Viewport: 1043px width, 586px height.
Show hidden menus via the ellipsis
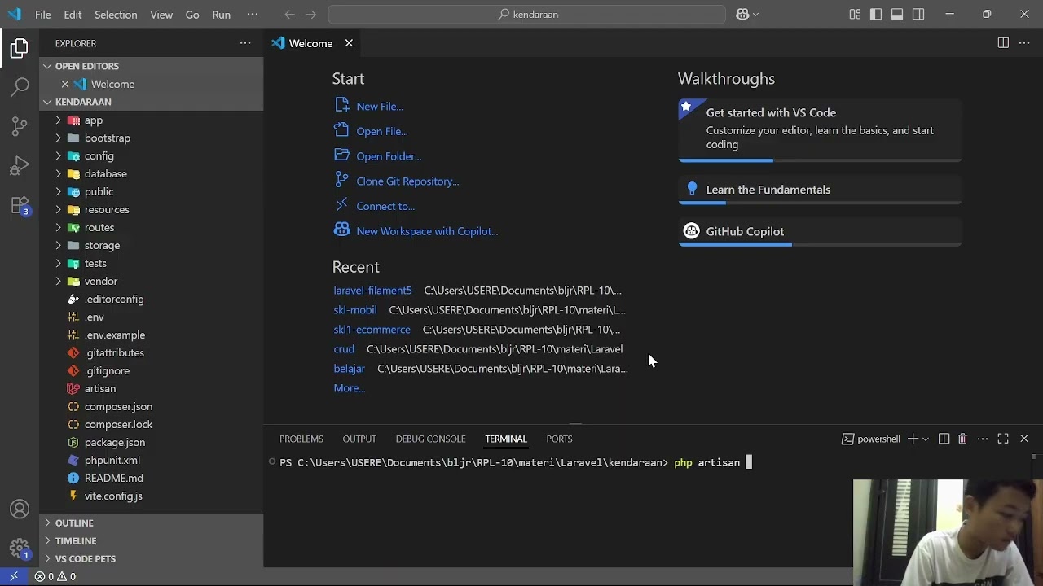[x=252, y=14]
